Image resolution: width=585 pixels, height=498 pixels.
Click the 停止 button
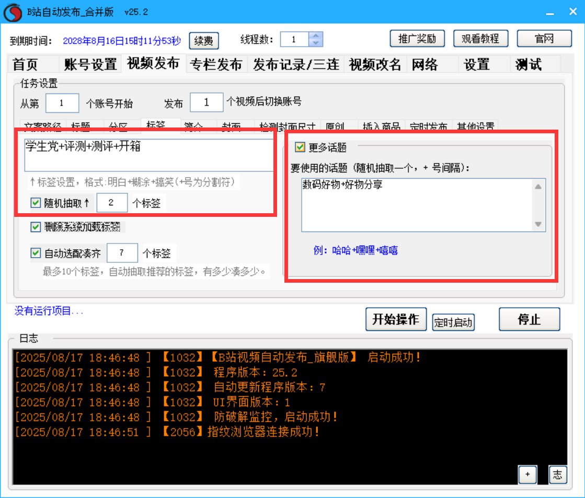[x=530, y=319]
